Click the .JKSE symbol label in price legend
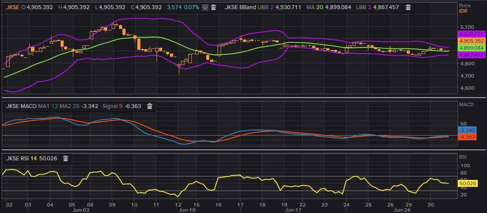The height and width of the screenshot is (213, 487). tap(12, 7)
